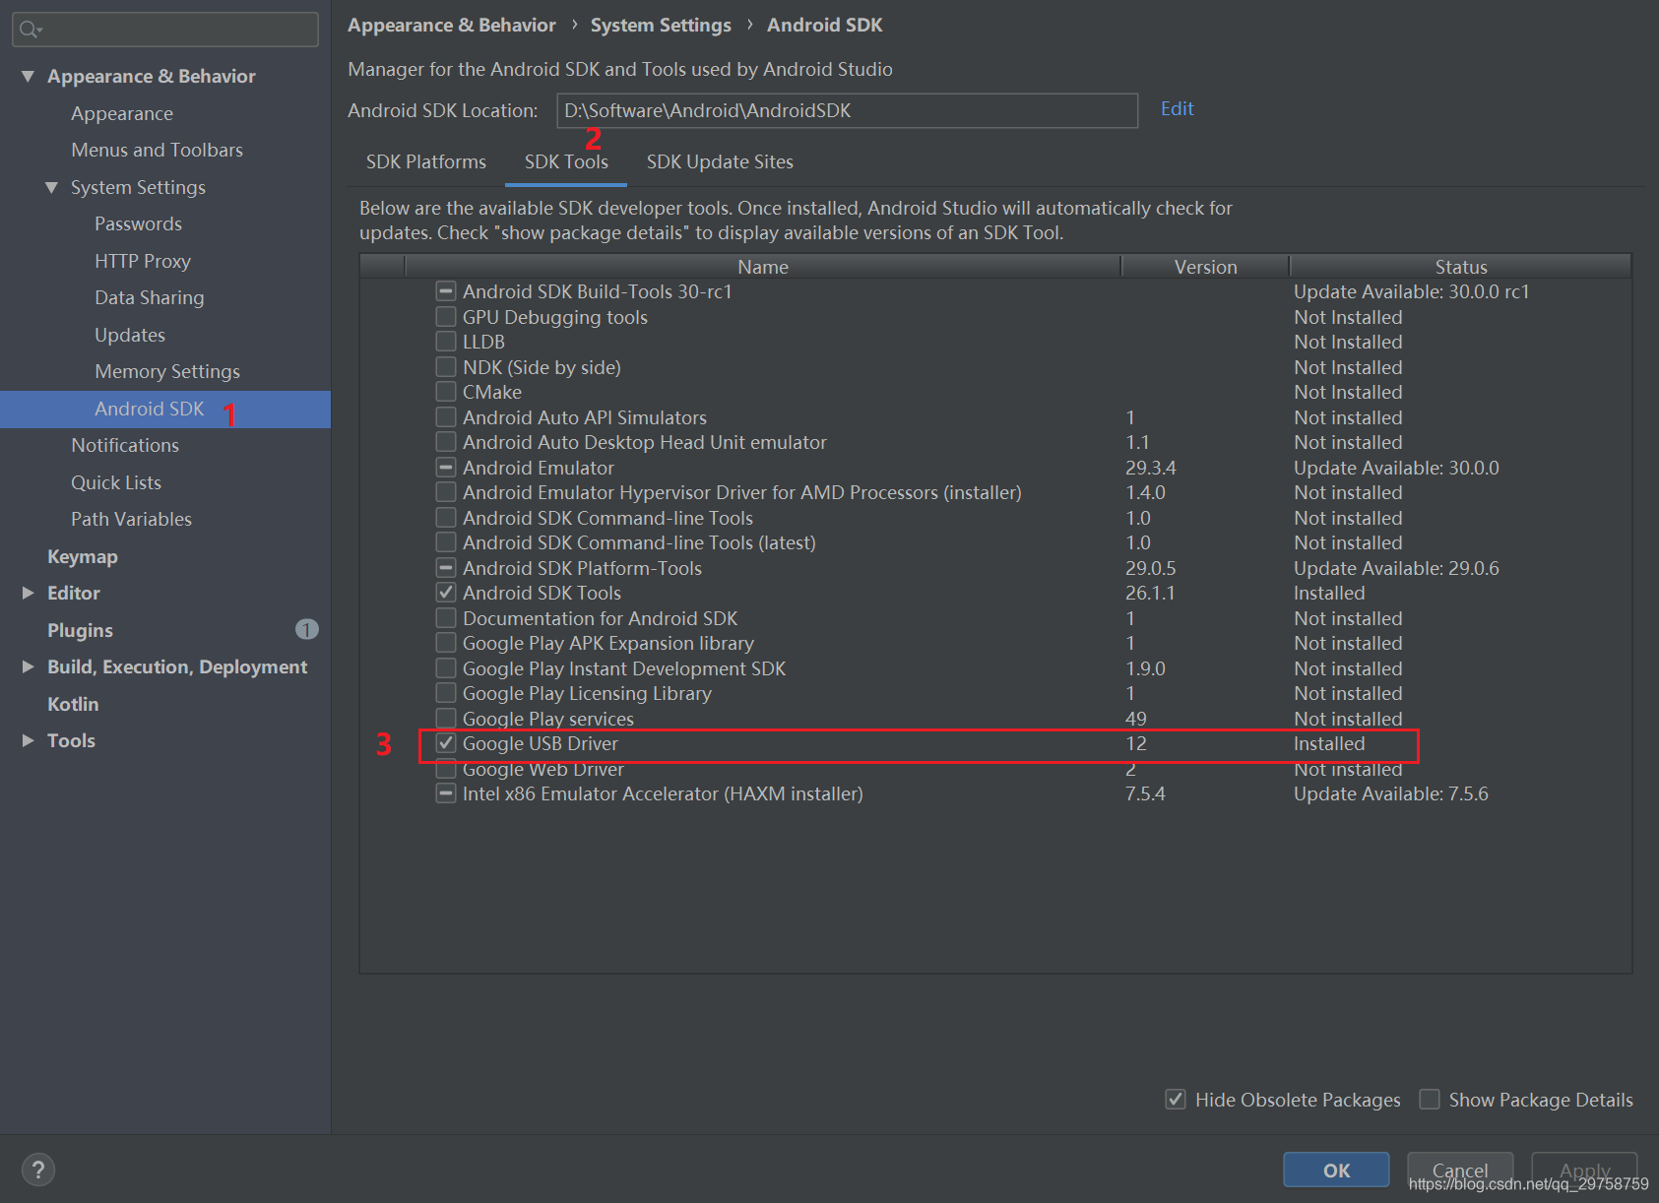Screen dimensions: 1659x1203
Task: Click Appearance & Behavior breadcrumb
Action: (452, 25)
